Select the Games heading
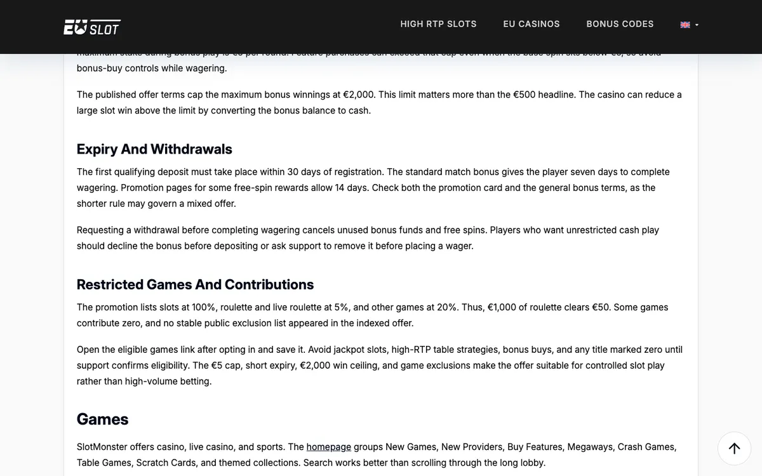The width and height of the screenshot is (762, 476). click(102, 420)
